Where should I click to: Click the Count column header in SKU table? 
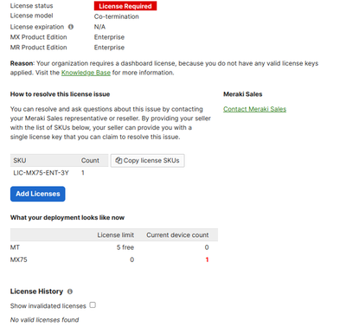(90, 160)
